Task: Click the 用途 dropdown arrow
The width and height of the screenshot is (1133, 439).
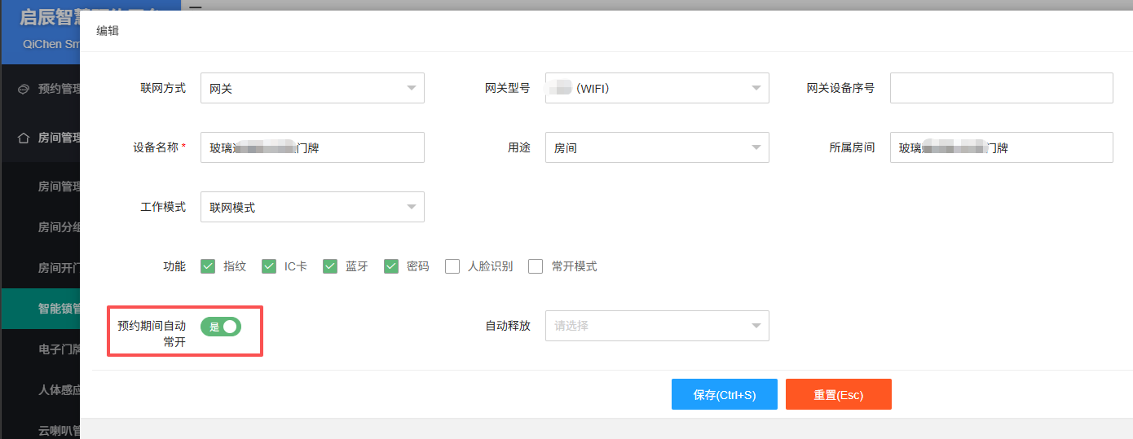Action: (x=756, y=148)
